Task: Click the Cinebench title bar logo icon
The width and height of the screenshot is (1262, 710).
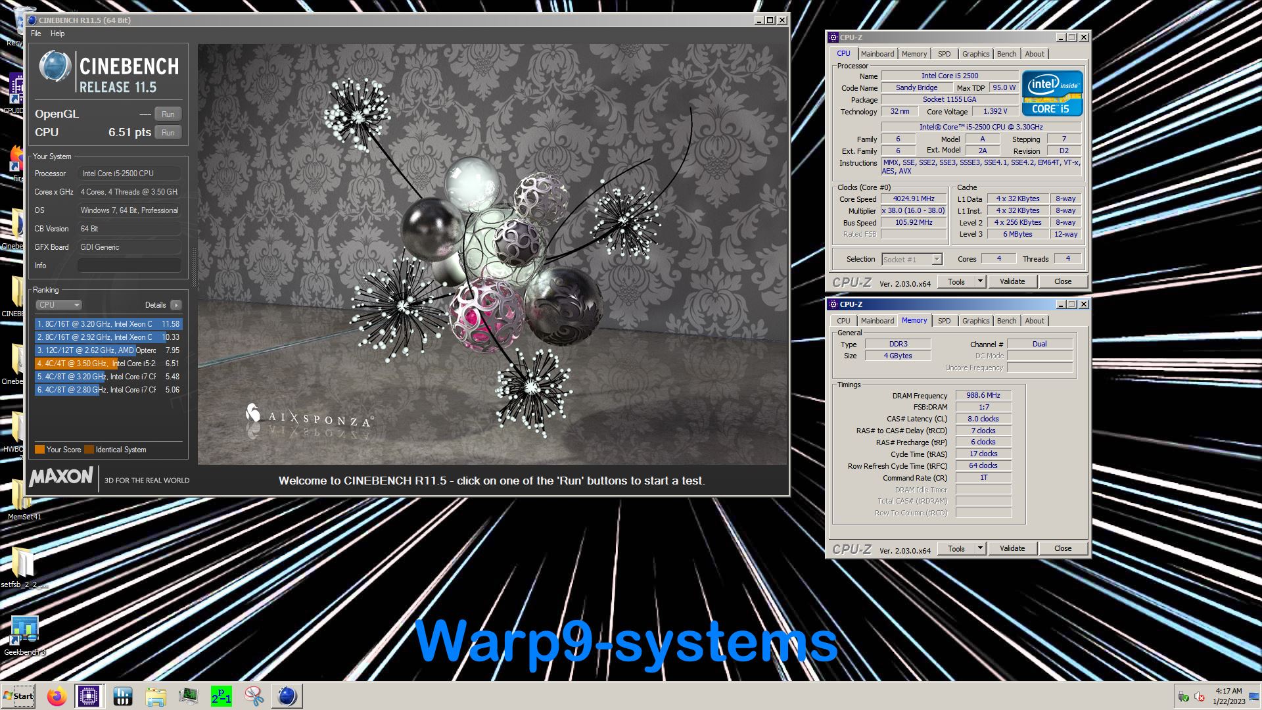Action: (x=32, y=20)
